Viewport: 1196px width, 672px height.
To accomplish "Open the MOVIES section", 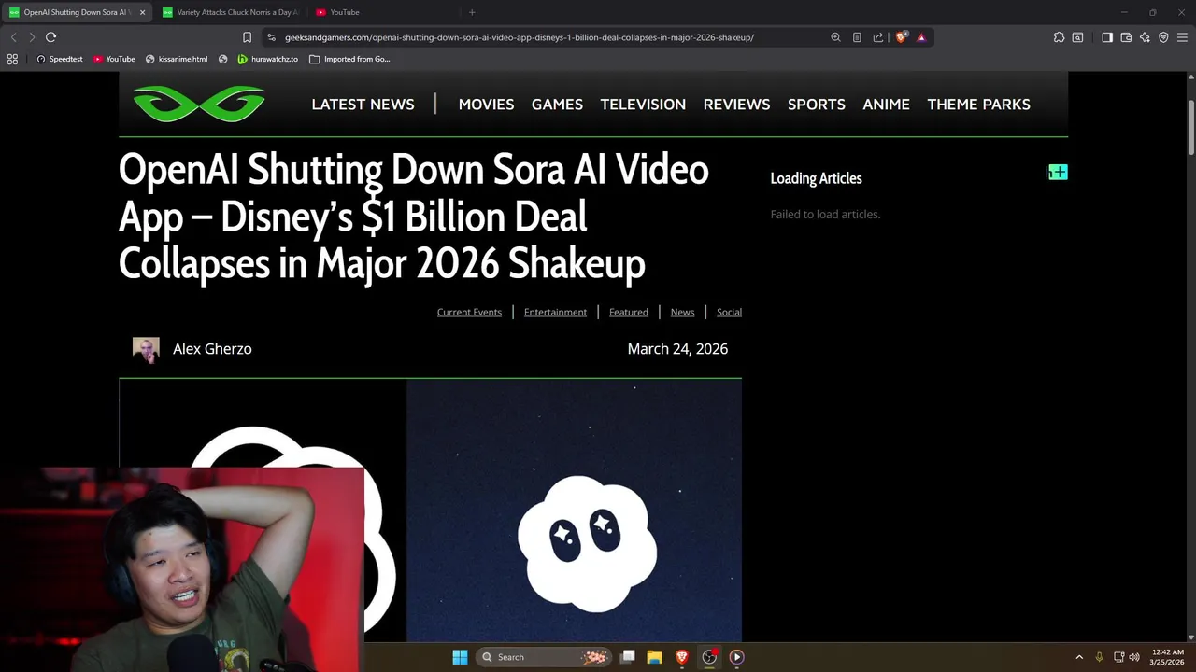I will click(x=486, y=104).
